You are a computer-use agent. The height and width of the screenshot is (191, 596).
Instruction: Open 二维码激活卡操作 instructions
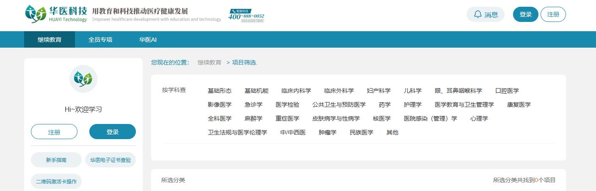point(56,181)
